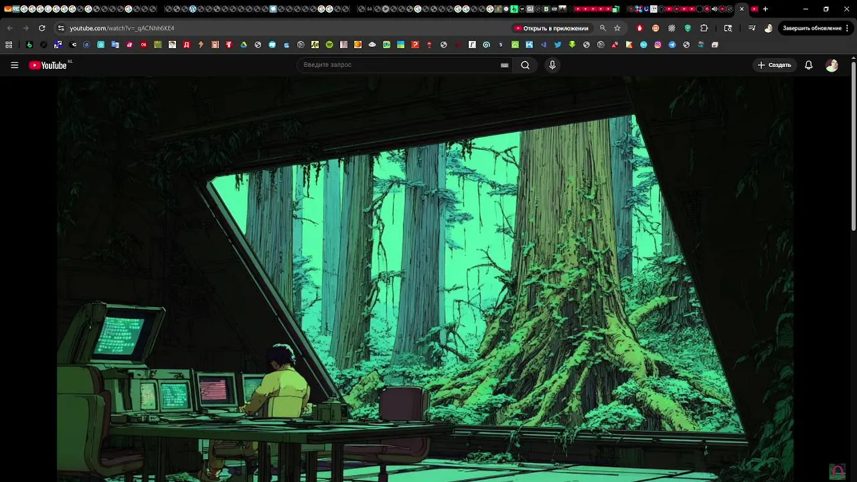Switch to the first Gmail tab

(x=7, y=9)
